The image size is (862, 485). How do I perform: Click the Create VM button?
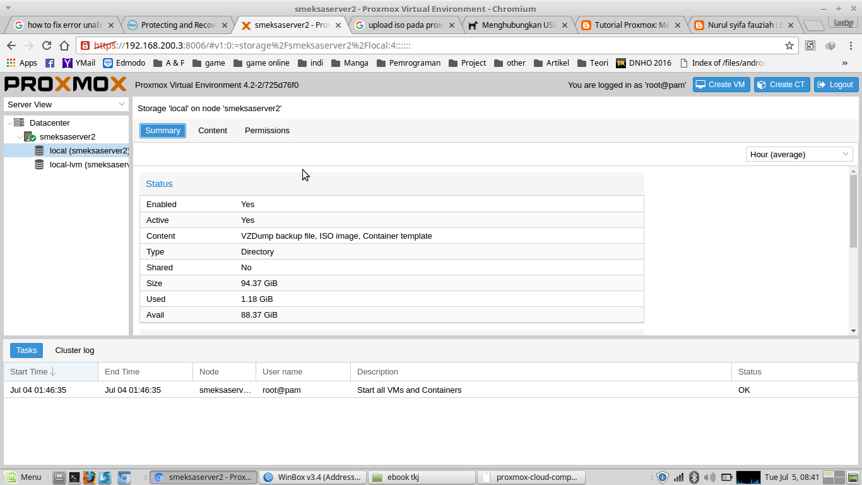pos(721,84)
